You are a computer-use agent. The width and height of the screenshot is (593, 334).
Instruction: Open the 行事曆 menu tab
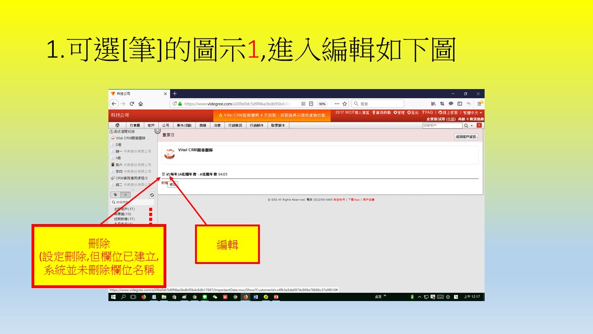[x=135, y=125]
